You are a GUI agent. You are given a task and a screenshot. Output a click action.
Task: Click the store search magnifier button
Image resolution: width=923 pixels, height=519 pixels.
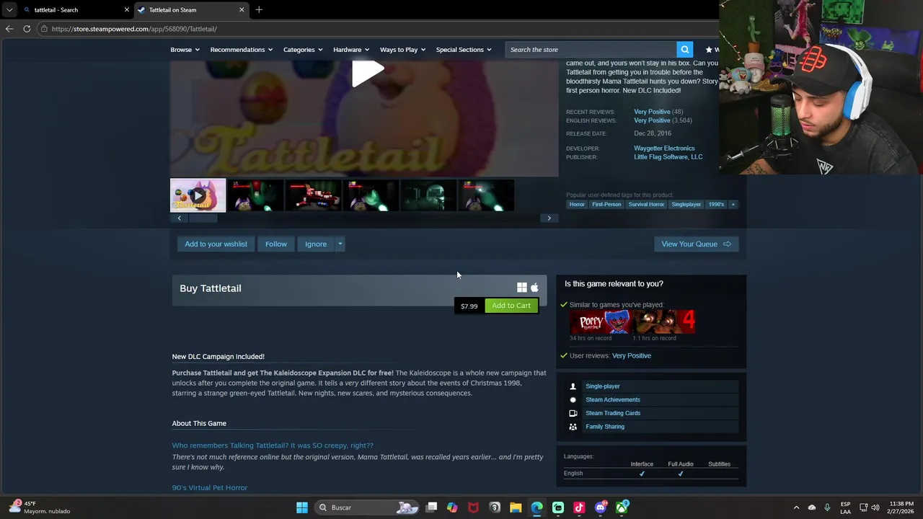[684, 50]
